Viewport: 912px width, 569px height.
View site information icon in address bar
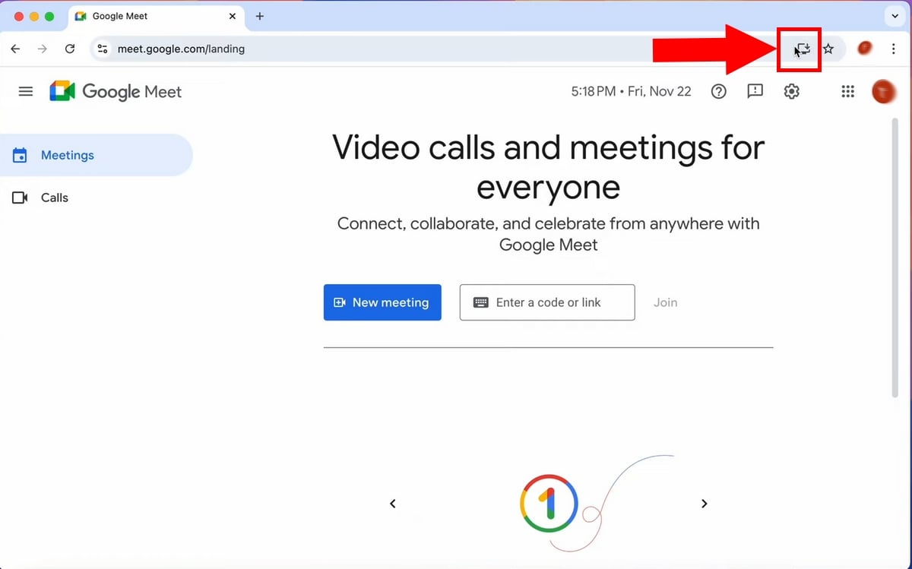103,49
